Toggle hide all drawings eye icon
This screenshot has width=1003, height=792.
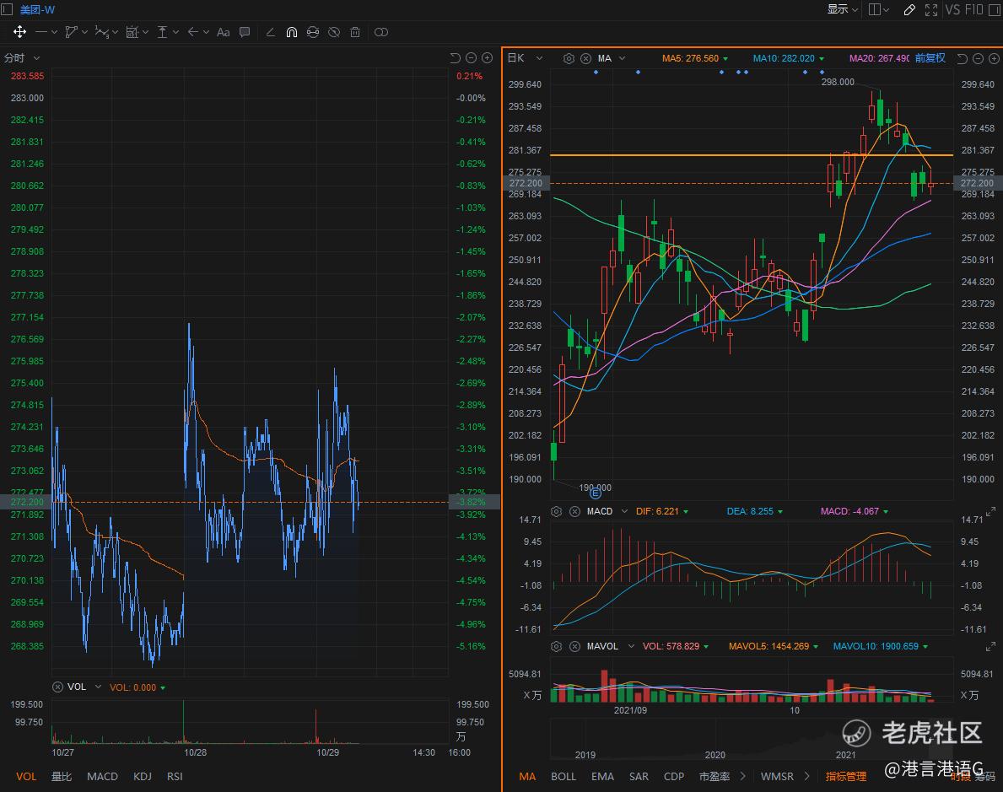tap(334, 32)
